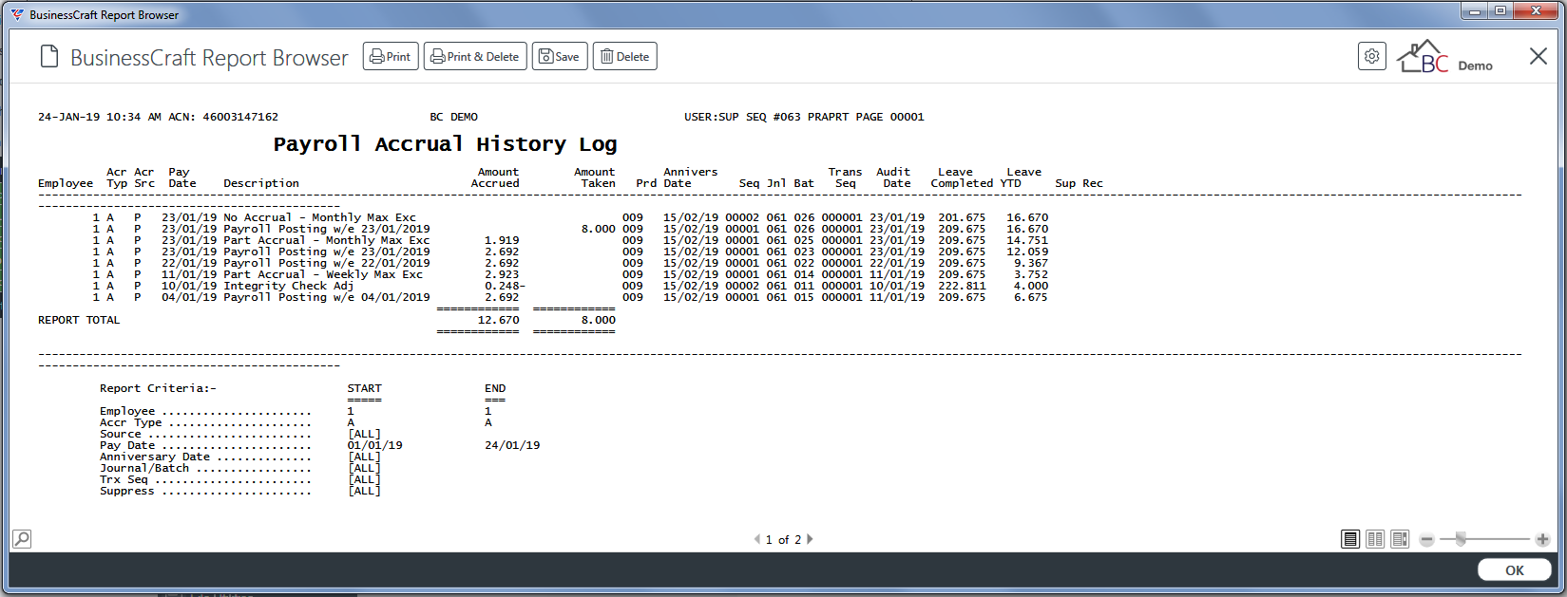1567x597 pixels.
Task: Click the "1 of 2" page indicator
Action: click(x=783, y=540)
